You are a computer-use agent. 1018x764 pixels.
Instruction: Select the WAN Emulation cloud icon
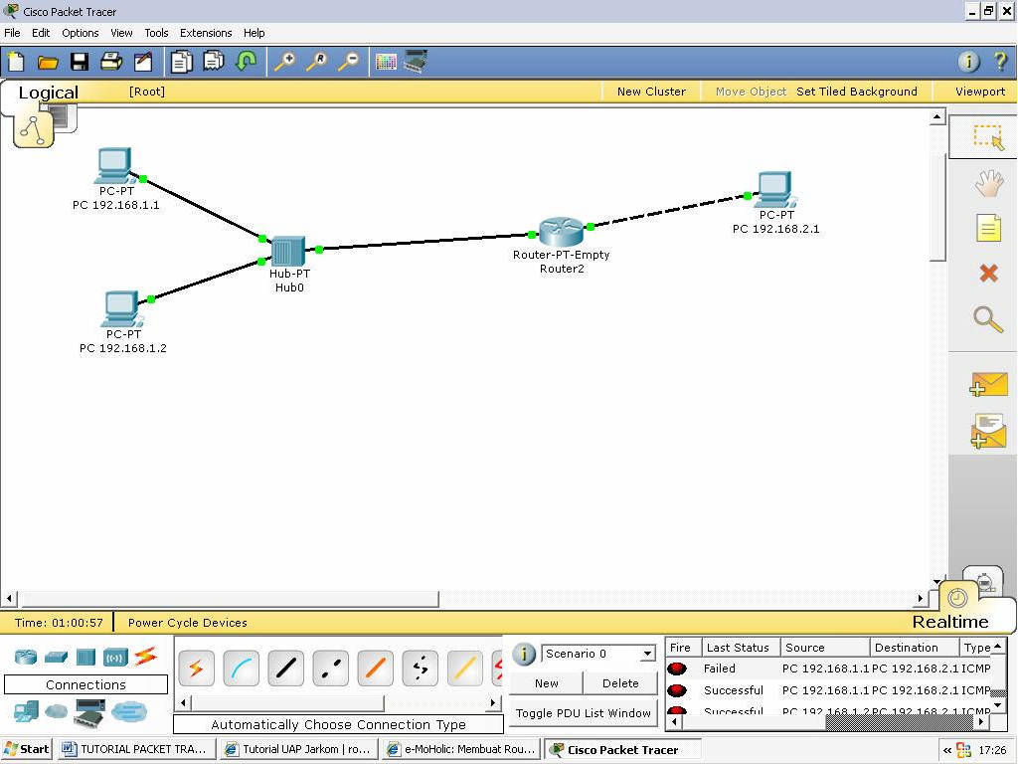tap(56, 712)
